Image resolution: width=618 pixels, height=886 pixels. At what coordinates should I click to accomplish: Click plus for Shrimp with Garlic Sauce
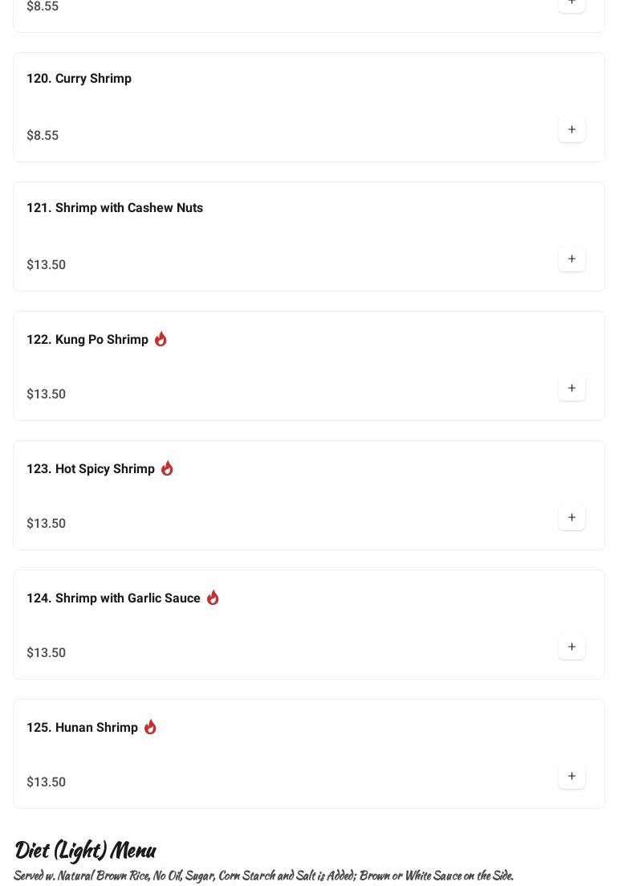click(x=571, y=647)
